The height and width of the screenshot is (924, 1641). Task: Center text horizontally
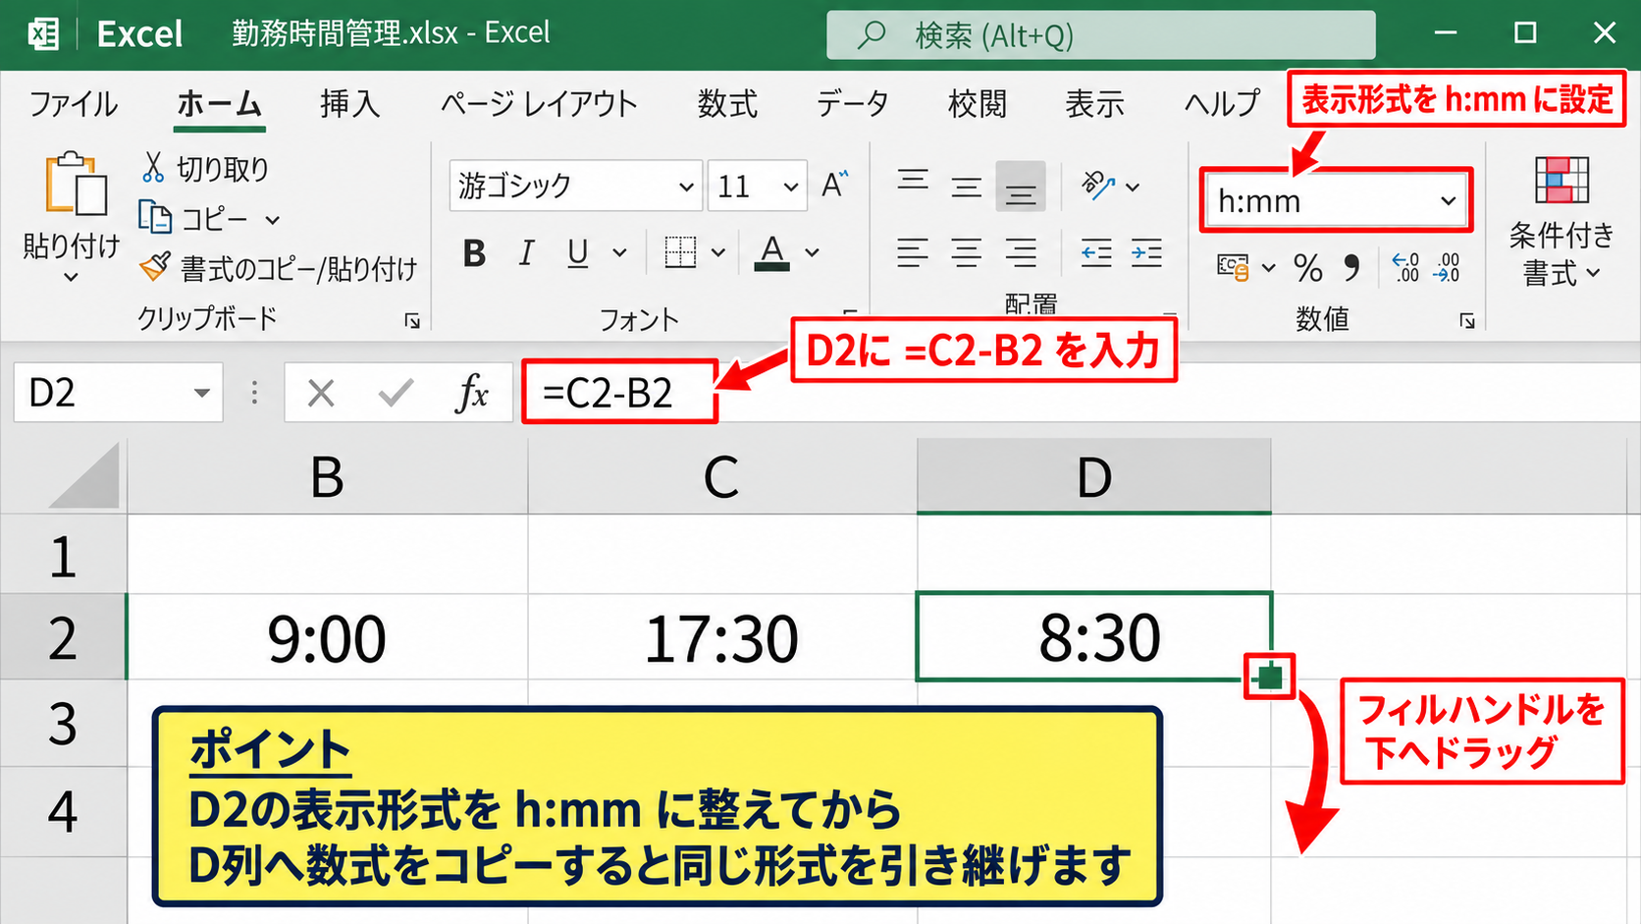[967, 253]
